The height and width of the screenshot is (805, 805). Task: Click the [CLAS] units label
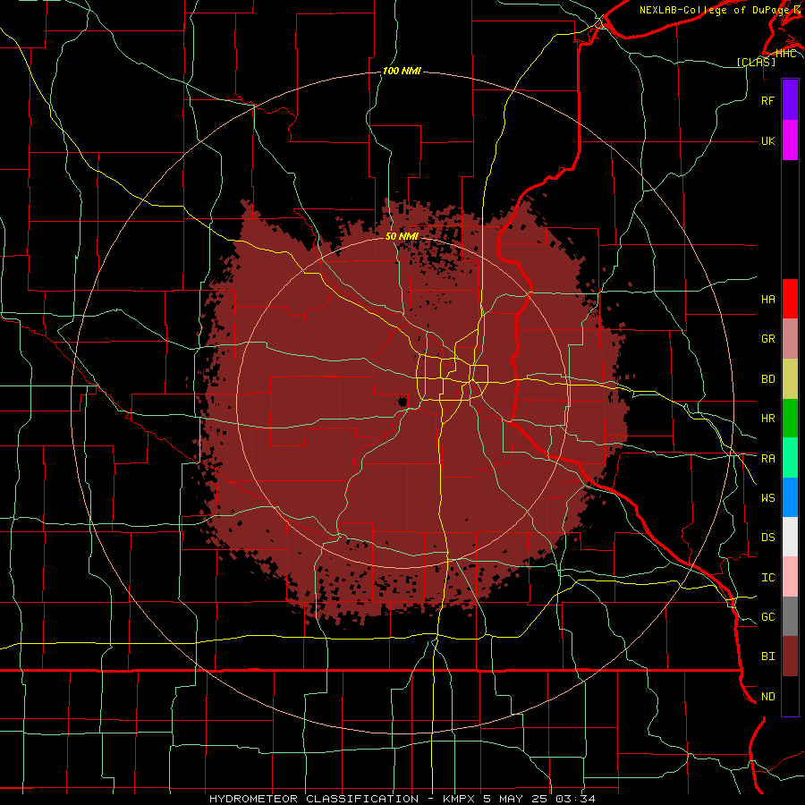(756, 62)
